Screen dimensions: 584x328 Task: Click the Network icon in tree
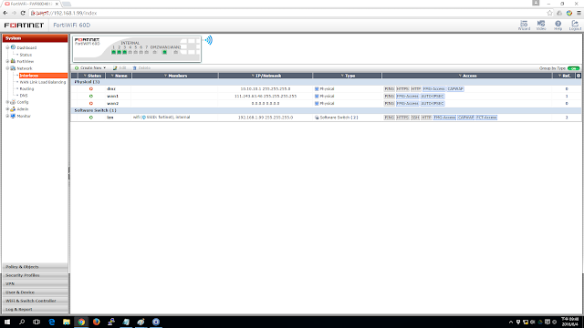pyautogui.click(x=13, y=68)
